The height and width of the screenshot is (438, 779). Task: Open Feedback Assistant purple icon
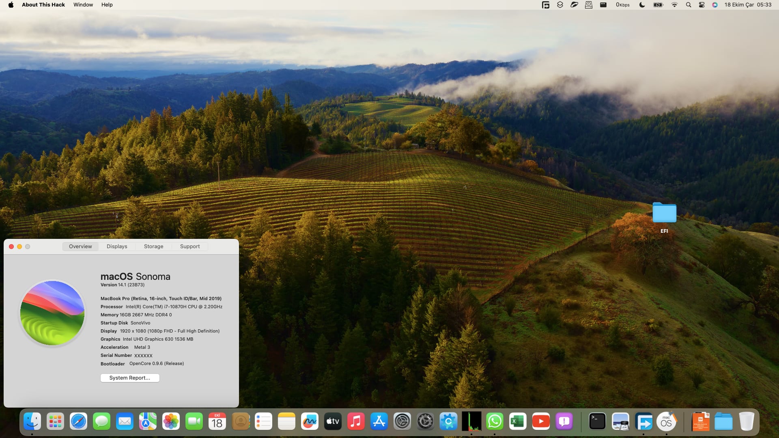click(x=564, y=421)
